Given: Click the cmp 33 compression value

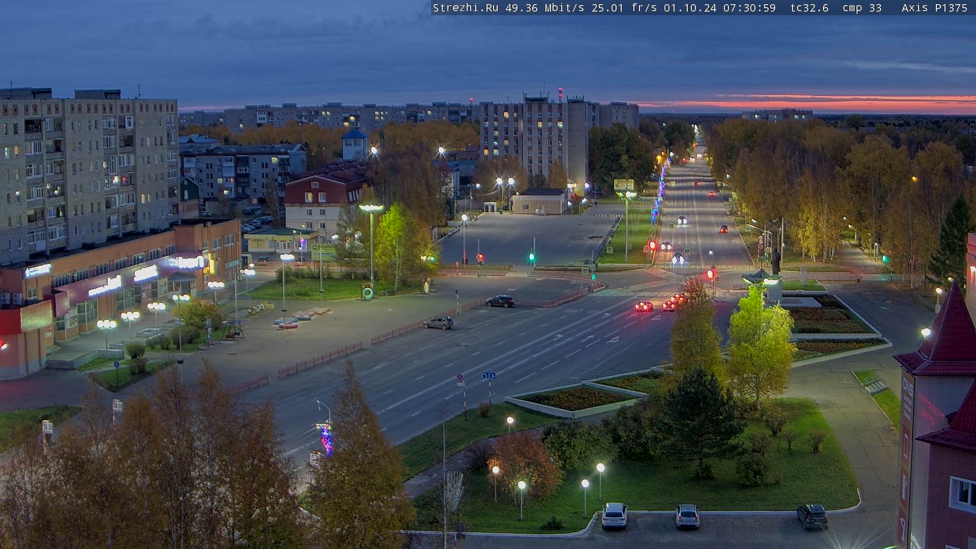Looking at the screenshot, I should [862, 8].
